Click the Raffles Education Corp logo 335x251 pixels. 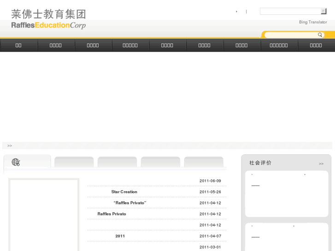pyautogui.click(x=48, y=19)
